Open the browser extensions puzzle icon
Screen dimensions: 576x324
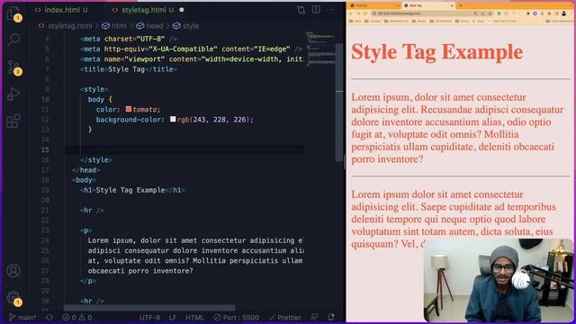549,13
